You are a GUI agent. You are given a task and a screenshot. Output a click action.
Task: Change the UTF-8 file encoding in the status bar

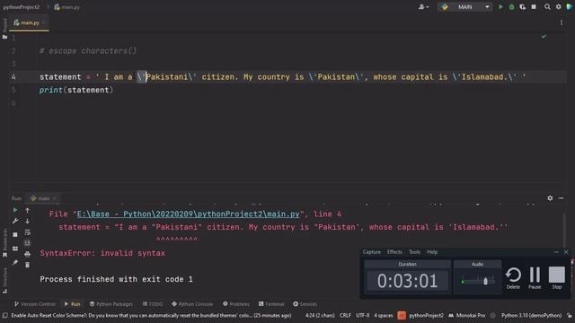(363, 315)
